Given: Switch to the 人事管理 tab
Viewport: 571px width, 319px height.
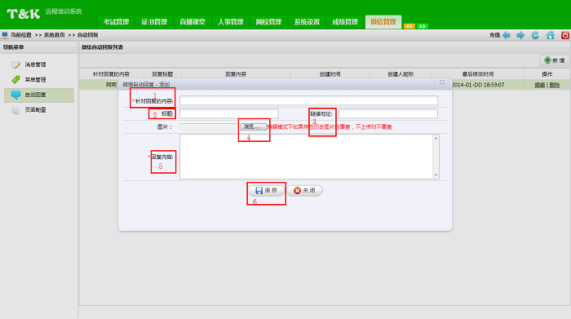Looking at the screenshot, I should (231, 22).
